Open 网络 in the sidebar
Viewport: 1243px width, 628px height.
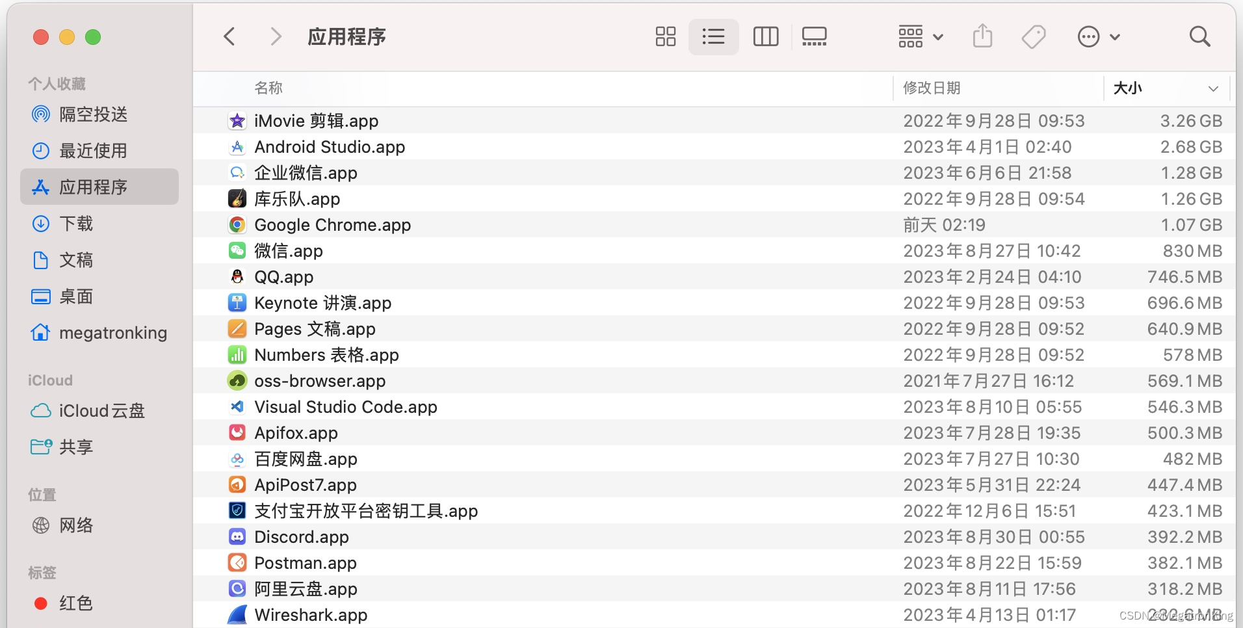coord(99,525)
